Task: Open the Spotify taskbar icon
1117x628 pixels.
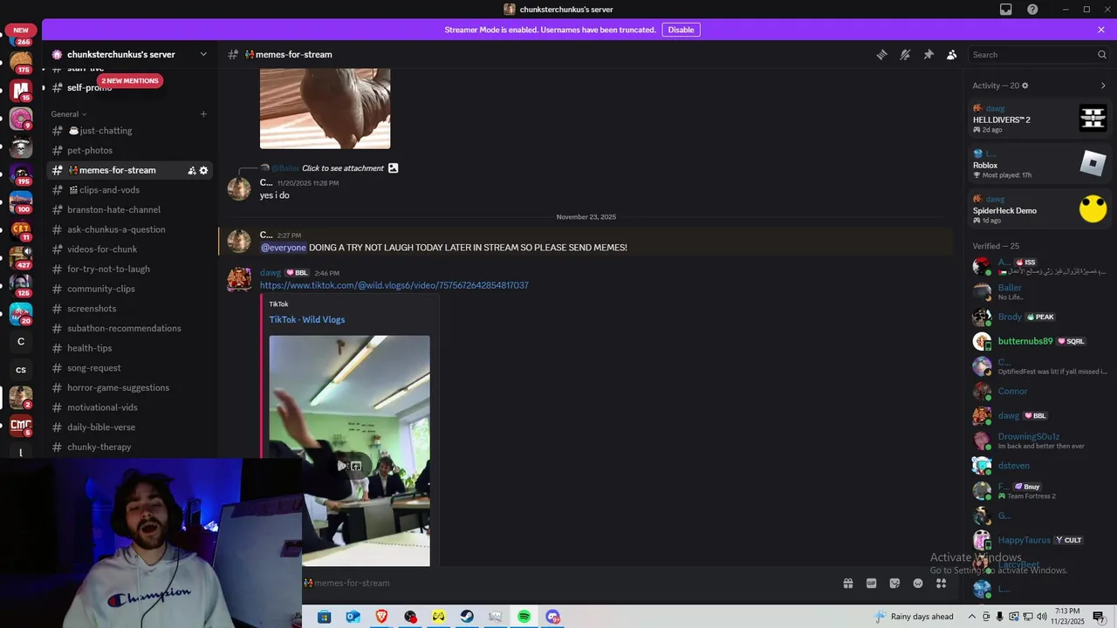Action: pyautogui.click(x=524, y=617)
